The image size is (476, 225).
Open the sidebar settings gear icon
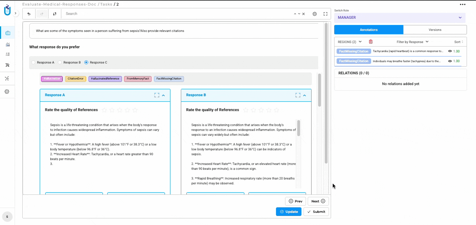coord(7,92)
